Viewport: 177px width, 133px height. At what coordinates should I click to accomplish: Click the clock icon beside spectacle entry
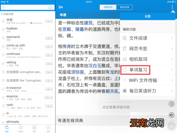3,38
